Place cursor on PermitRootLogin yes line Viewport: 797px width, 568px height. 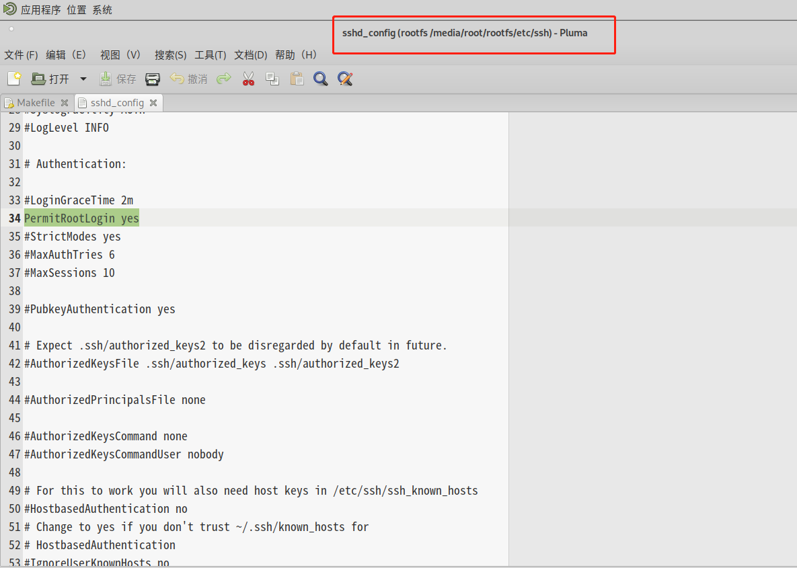pyautogui.click(x=81, y=218)
